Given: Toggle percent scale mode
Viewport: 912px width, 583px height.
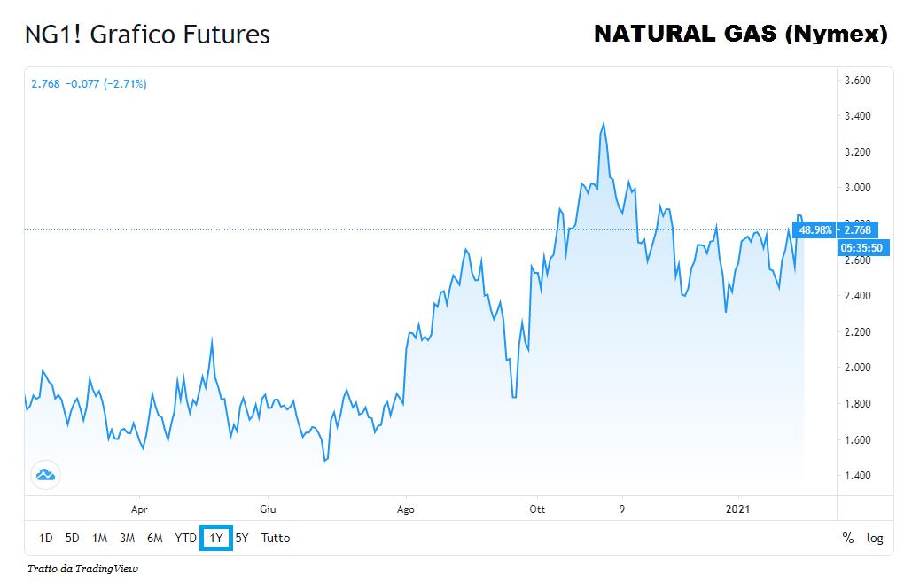Looking at the screenshot, I should pyautogui.click(x=848, y=538).
